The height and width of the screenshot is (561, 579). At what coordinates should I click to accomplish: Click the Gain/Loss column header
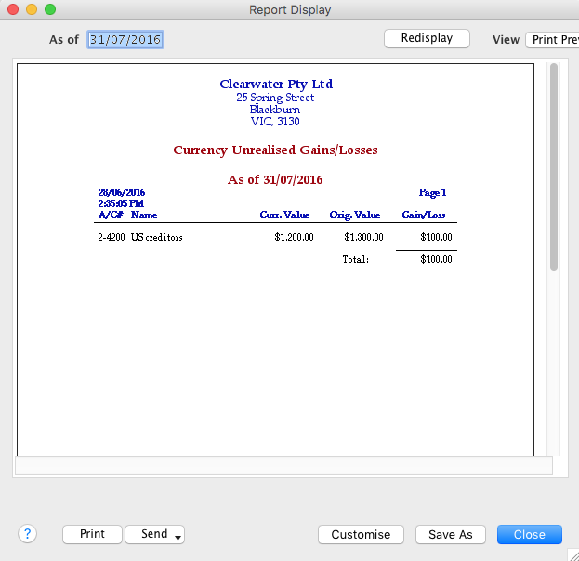[423, 215]
